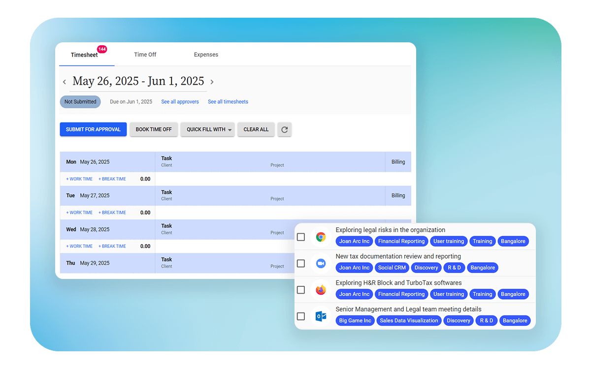The height and width of the screenshot is (369, 591).
Task: Click Submit for Approval button
Action: point(93,129)
